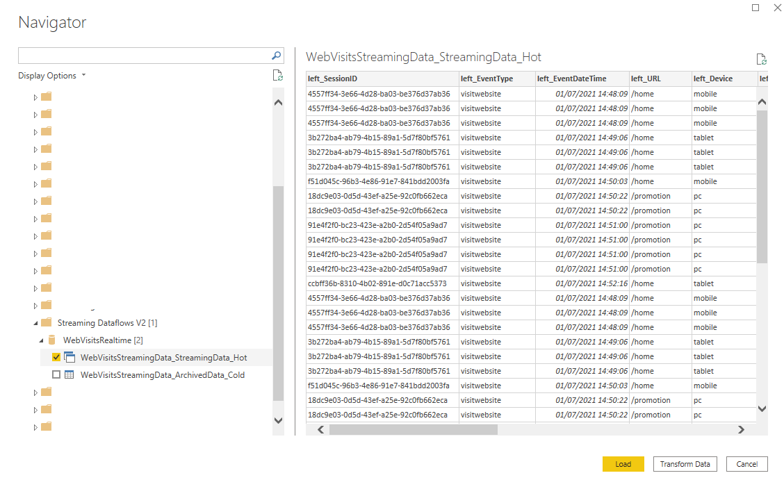
Task: Collapse the Streaming Dataflows V2 node
Action: [35, 322]
